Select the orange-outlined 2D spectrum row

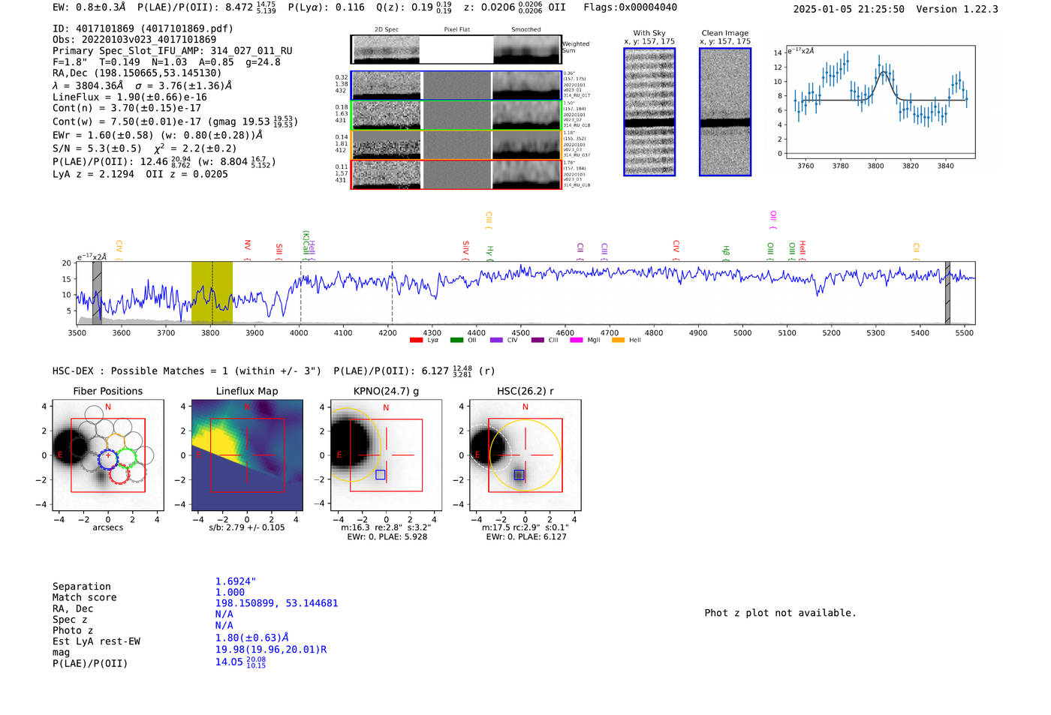pyautogui.click(x=456, y=145)
